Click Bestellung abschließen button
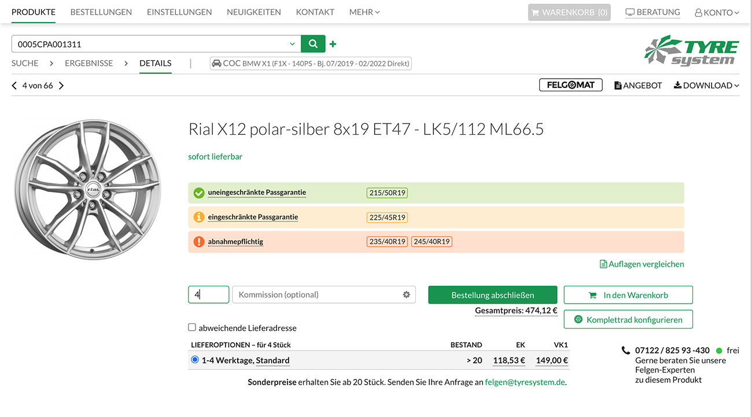The width and height of the screenshot is (752, 417). coord(493,295)
